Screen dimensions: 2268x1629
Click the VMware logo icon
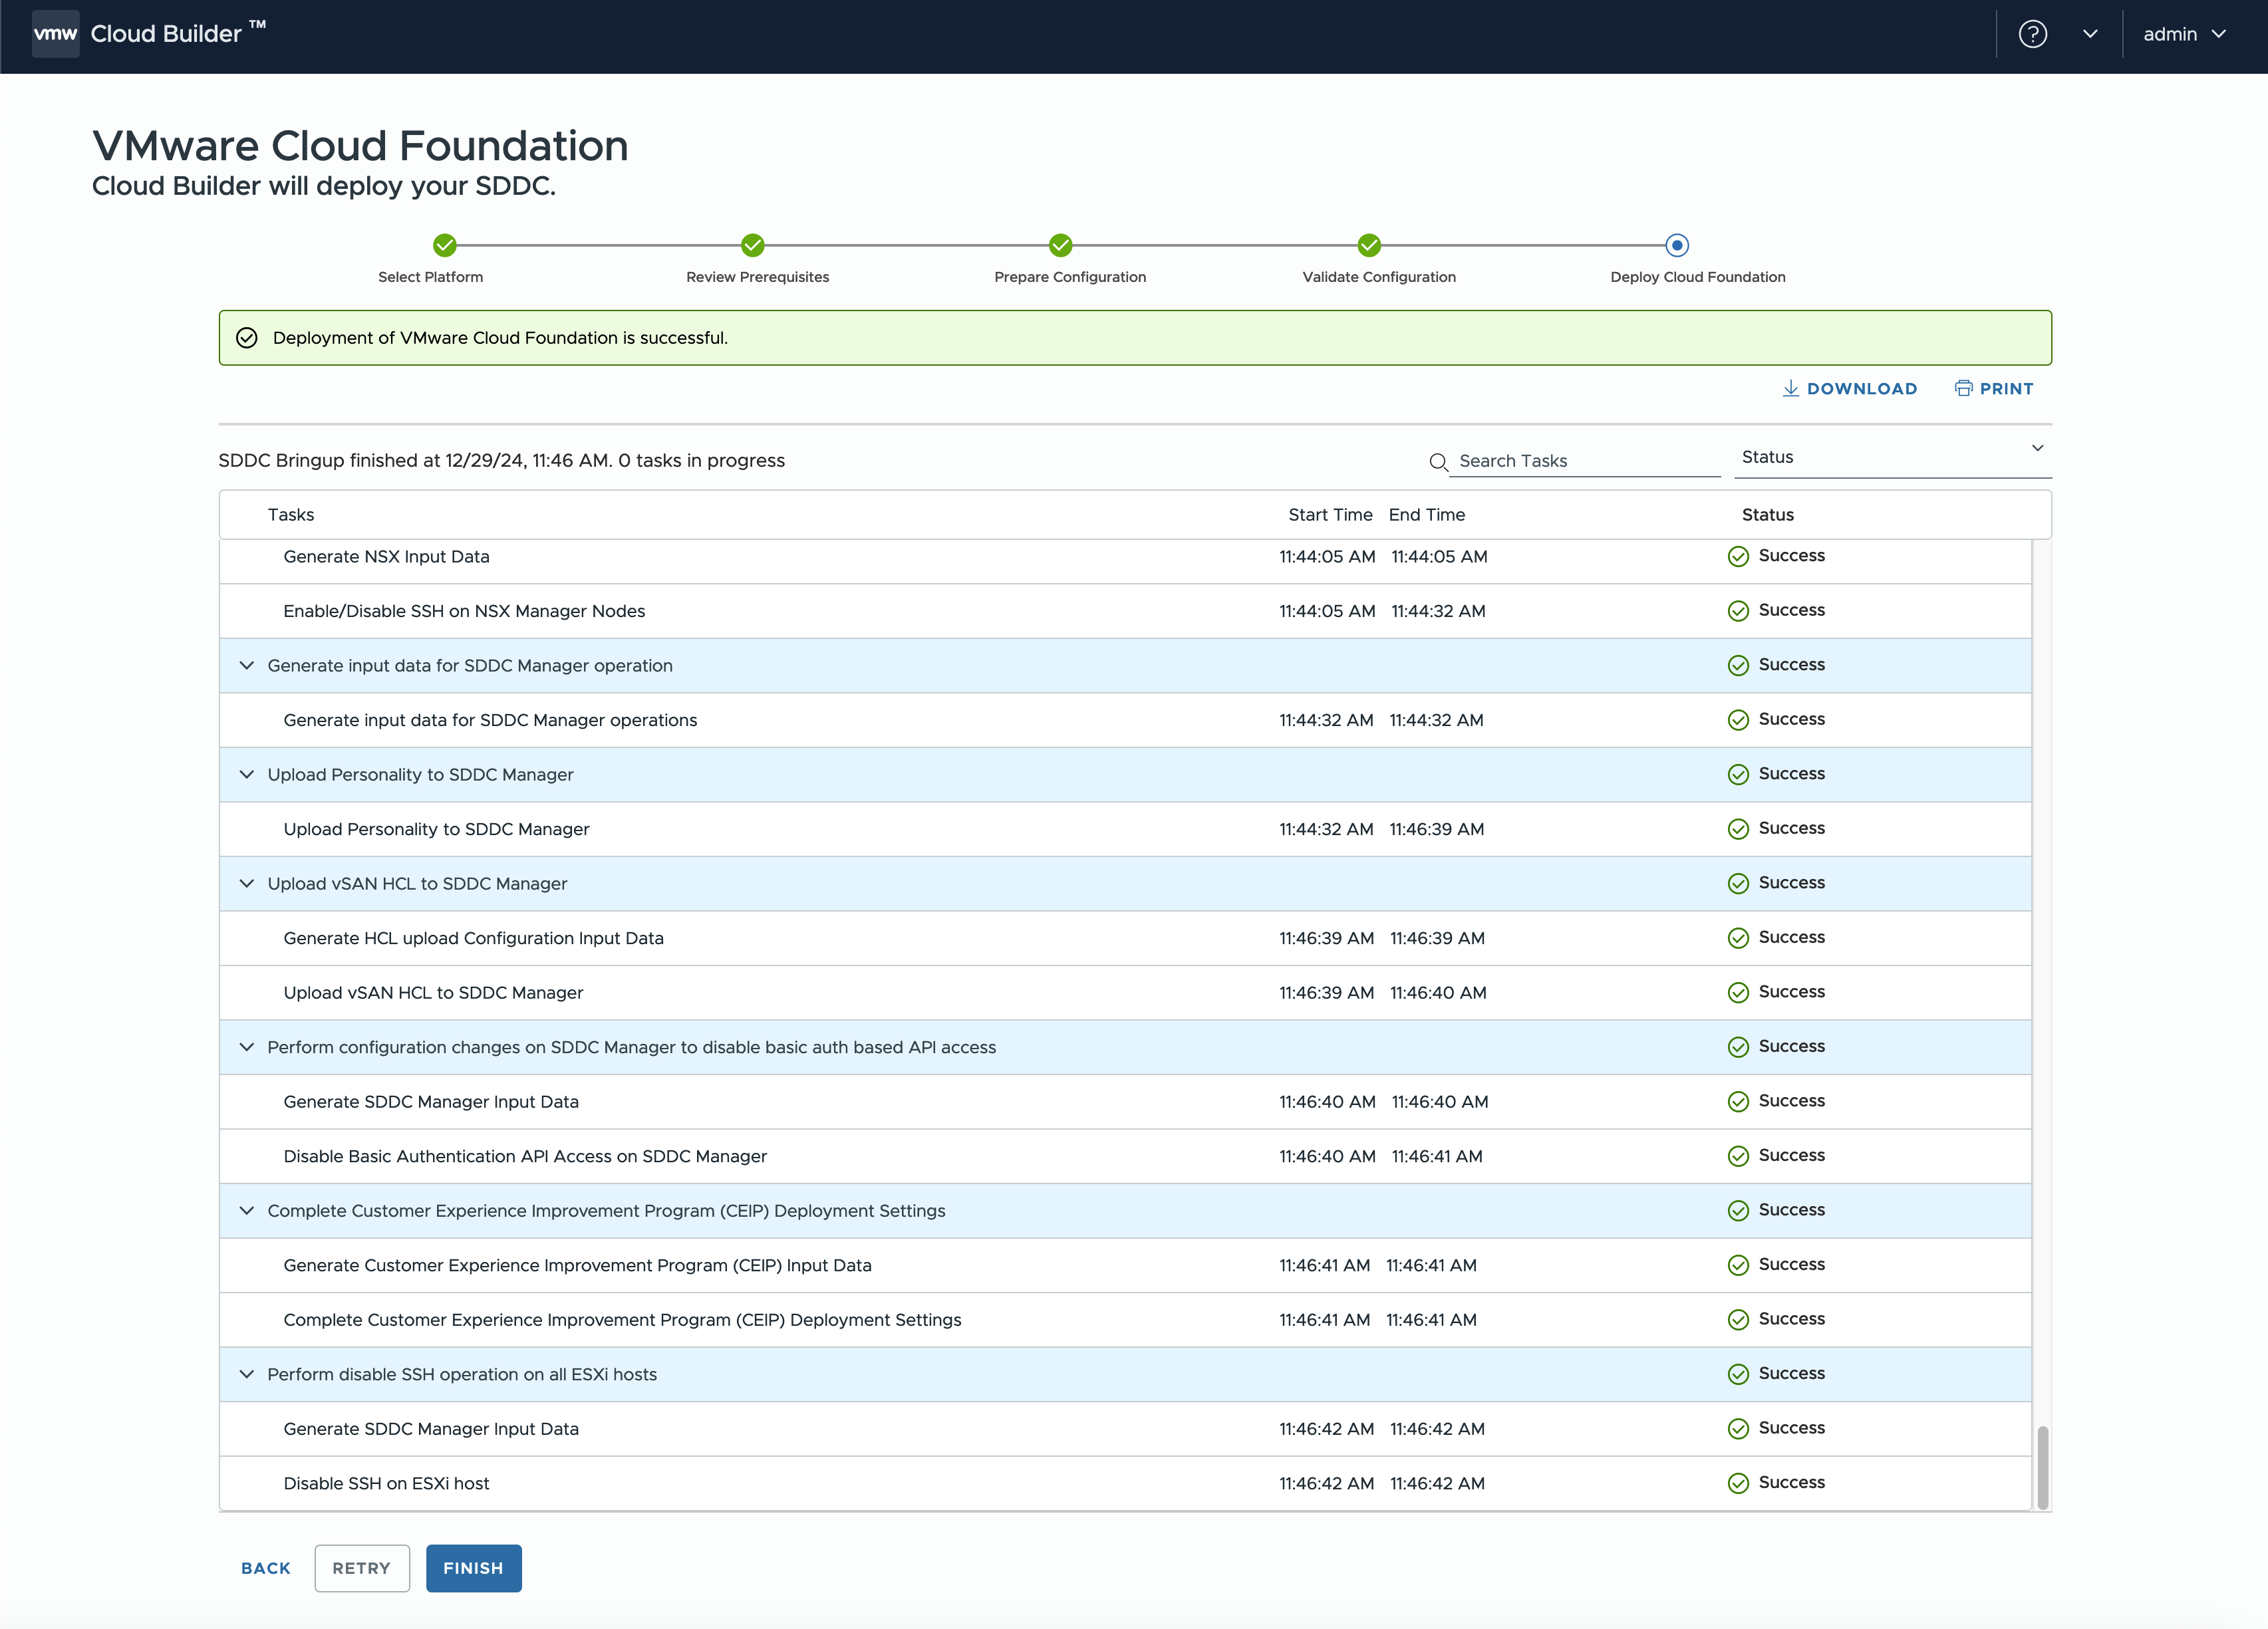(55, 34)
